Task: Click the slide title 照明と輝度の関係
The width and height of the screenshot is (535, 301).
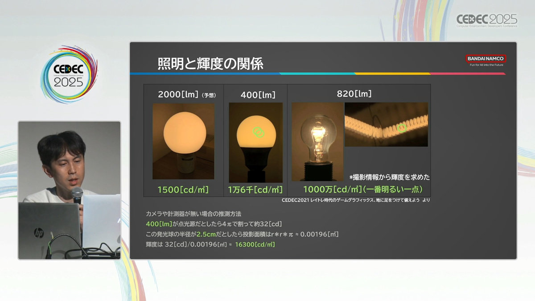Action: pyautogui.click(x=210, y=64)
